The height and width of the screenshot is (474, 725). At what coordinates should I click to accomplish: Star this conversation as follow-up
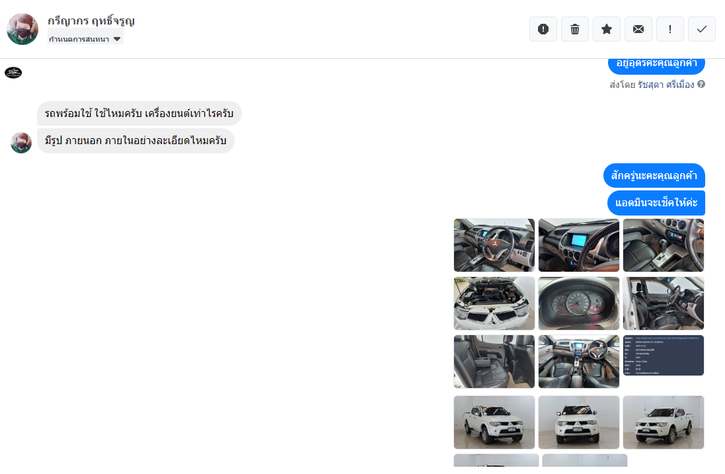[607, 29]
